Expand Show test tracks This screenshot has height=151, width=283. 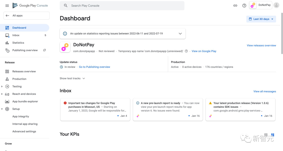72,79
